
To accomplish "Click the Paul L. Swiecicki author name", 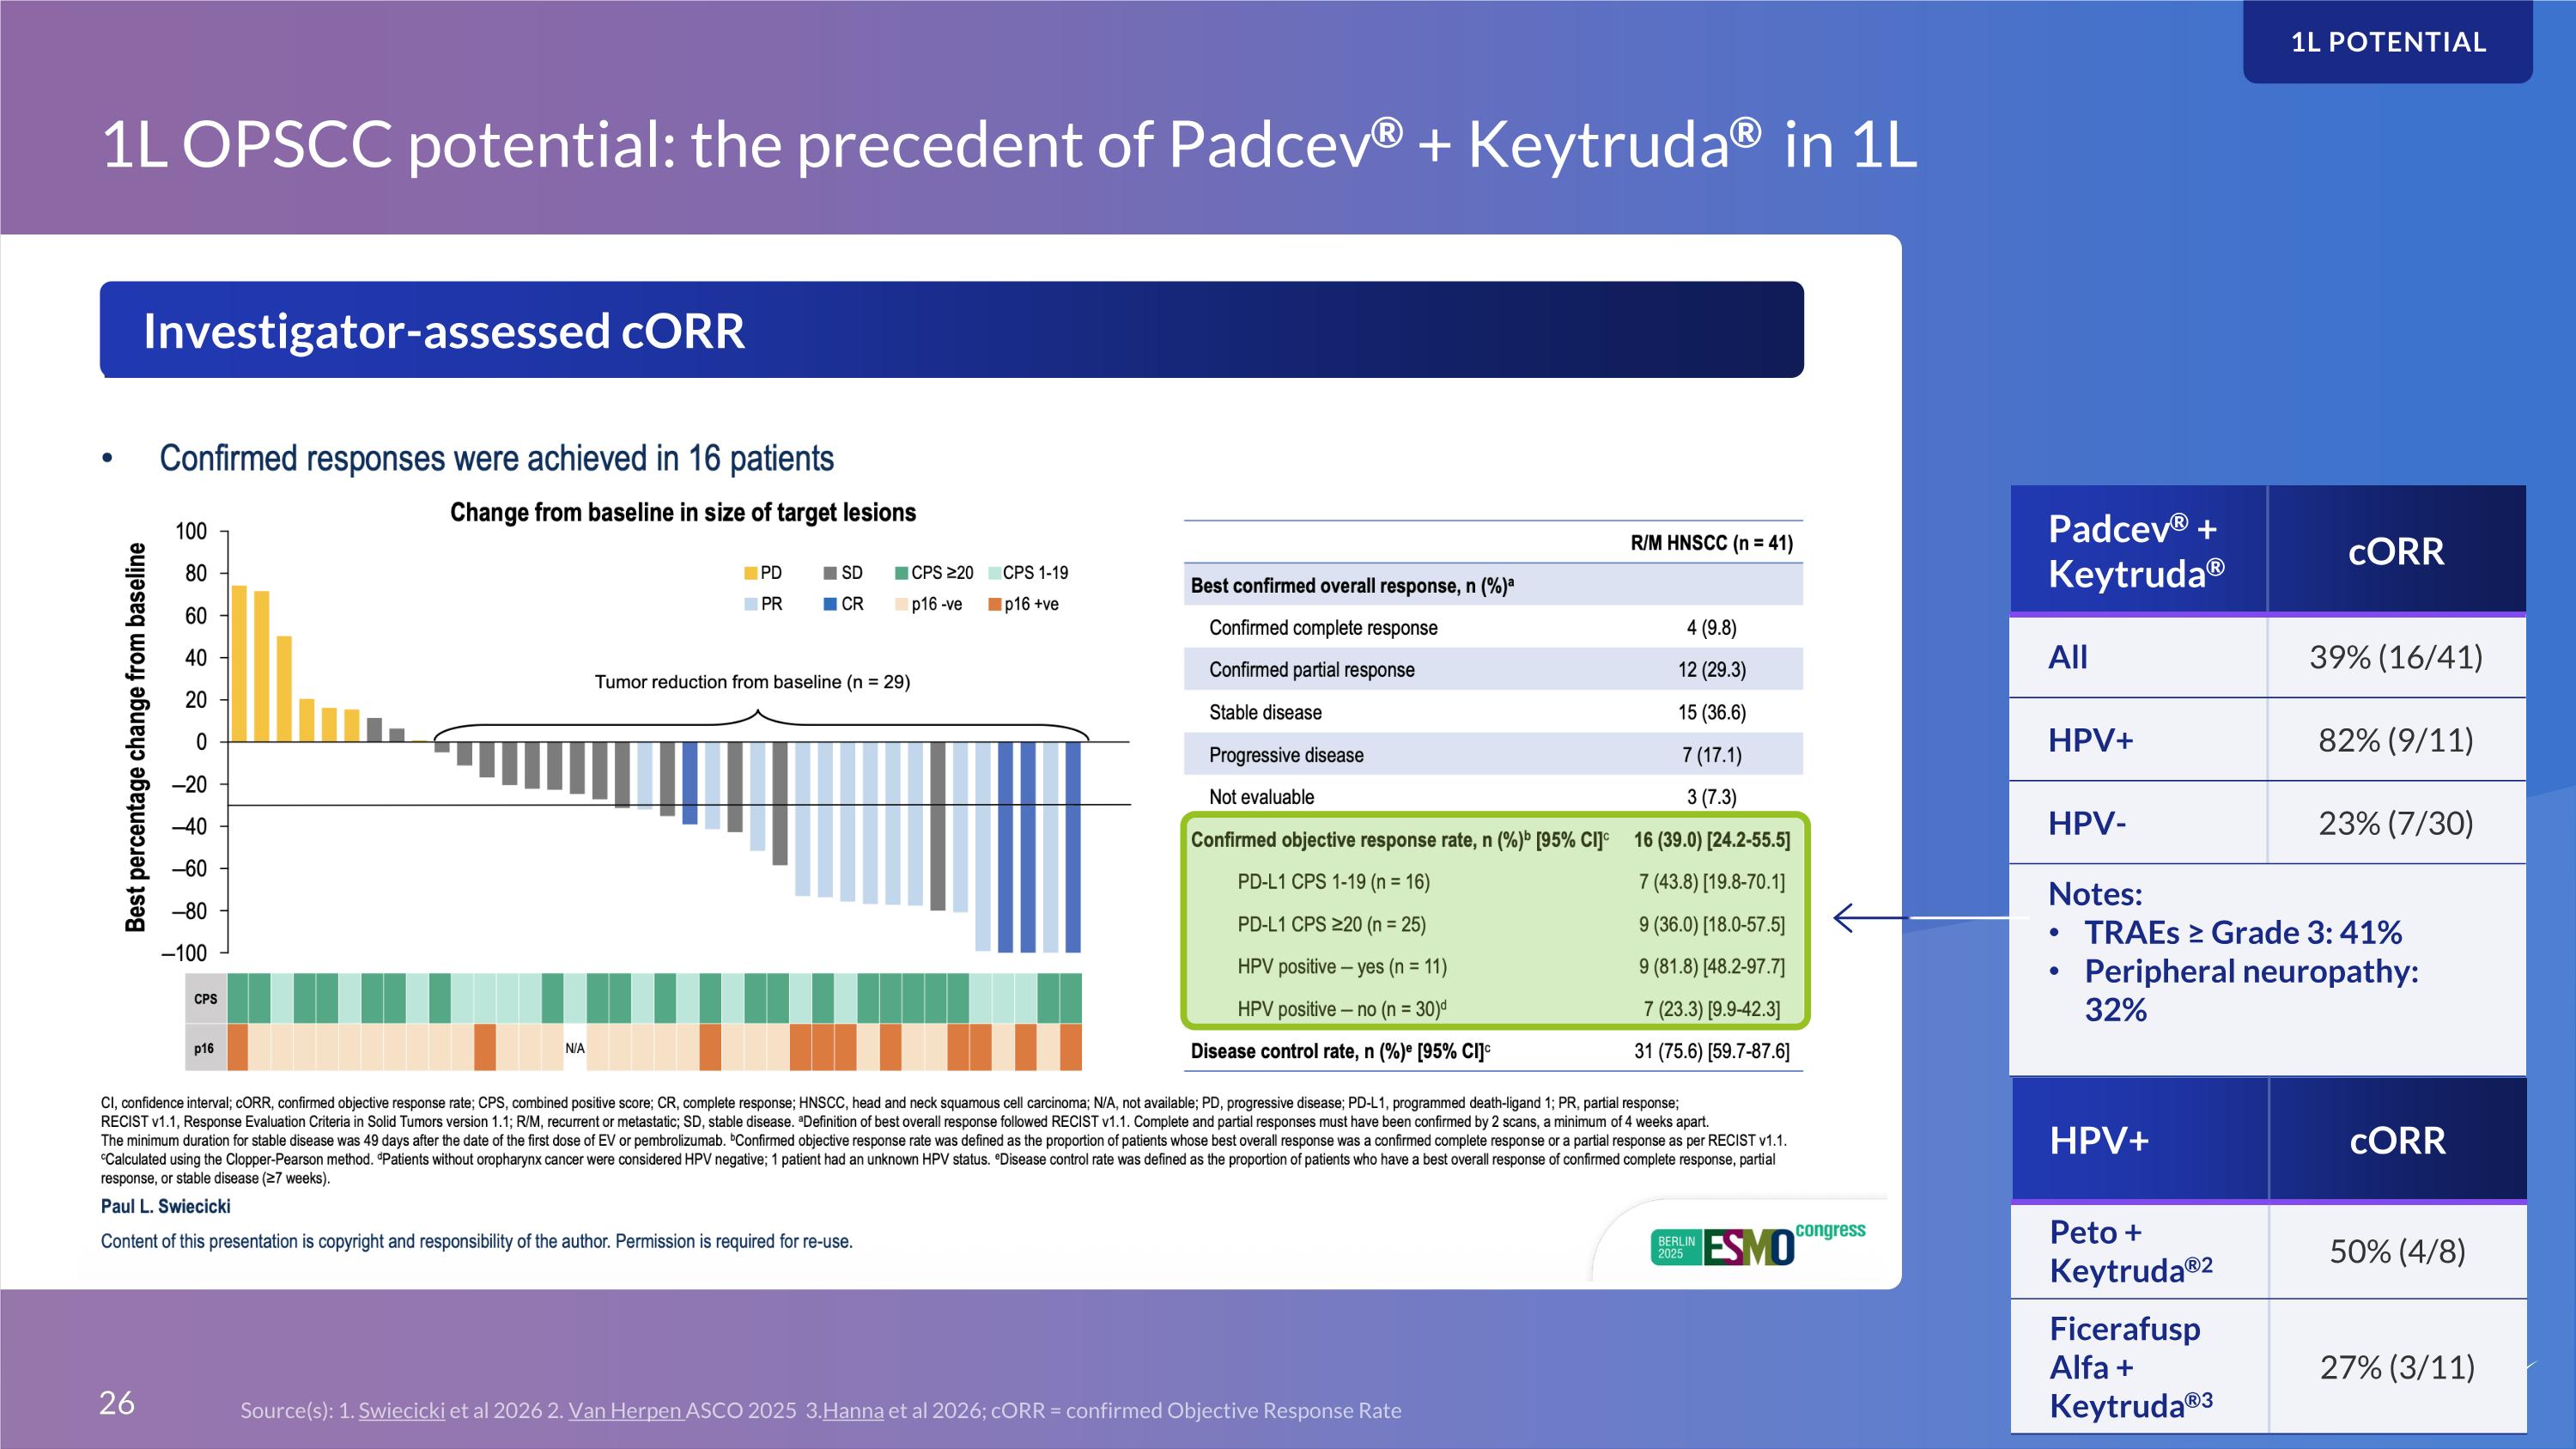I will point(165,1206).
